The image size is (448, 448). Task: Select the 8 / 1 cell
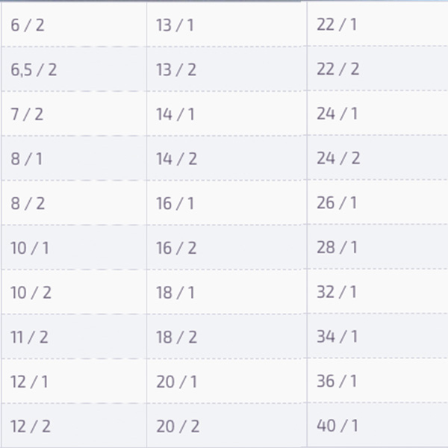pyautogui.click(x=27, y=159)
